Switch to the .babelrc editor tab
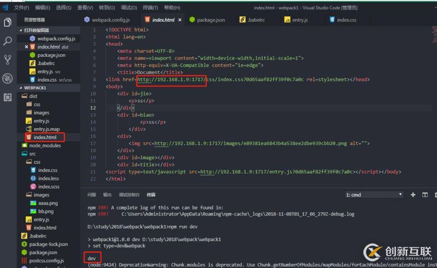 252,20
